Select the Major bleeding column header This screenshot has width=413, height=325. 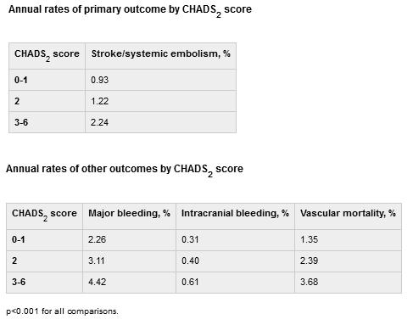(x=129, y=216)
